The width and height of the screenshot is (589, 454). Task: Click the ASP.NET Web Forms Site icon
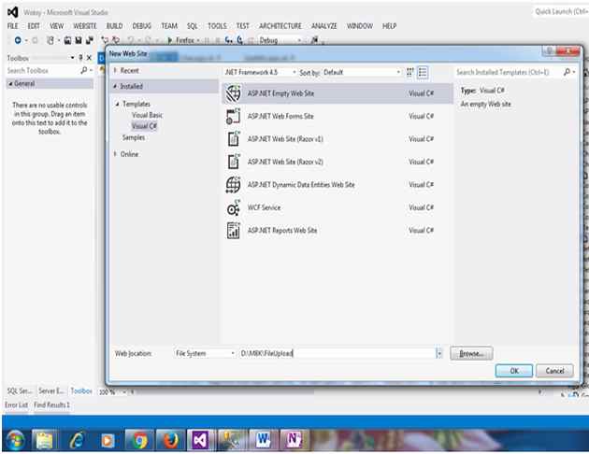point(234,117)
